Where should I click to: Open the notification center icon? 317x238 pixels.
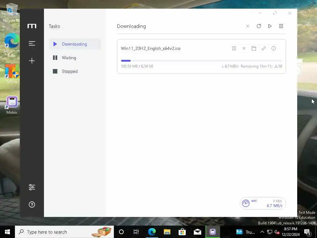(x=307, y=232)
